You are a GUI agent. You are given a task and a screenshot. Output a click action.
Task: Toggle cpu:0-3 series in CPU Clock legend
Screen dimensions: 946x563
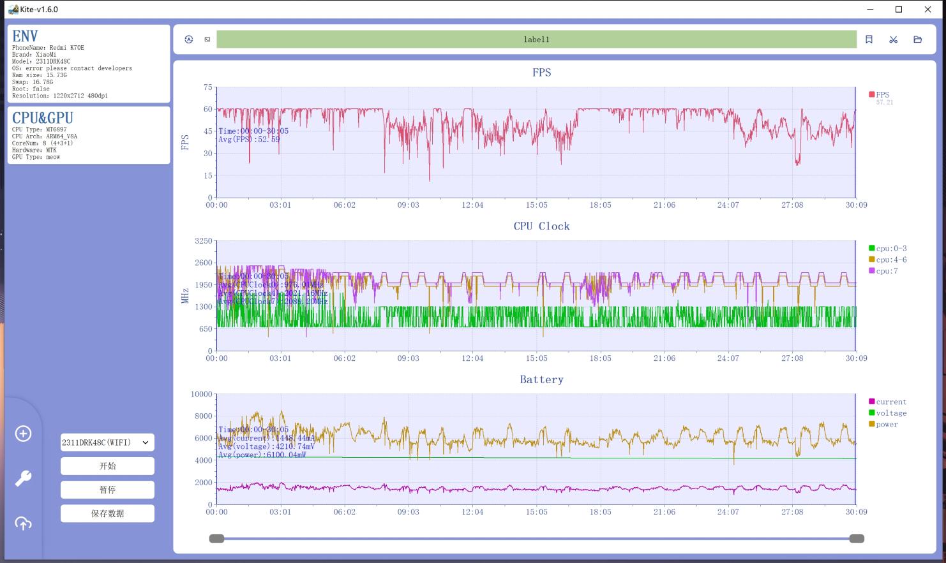pos(887,249)
